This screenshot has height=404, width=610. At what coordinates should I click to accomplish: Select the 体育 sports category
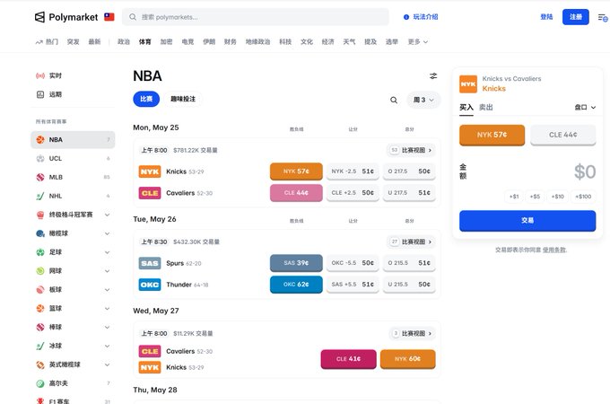[x=144, y=41]
